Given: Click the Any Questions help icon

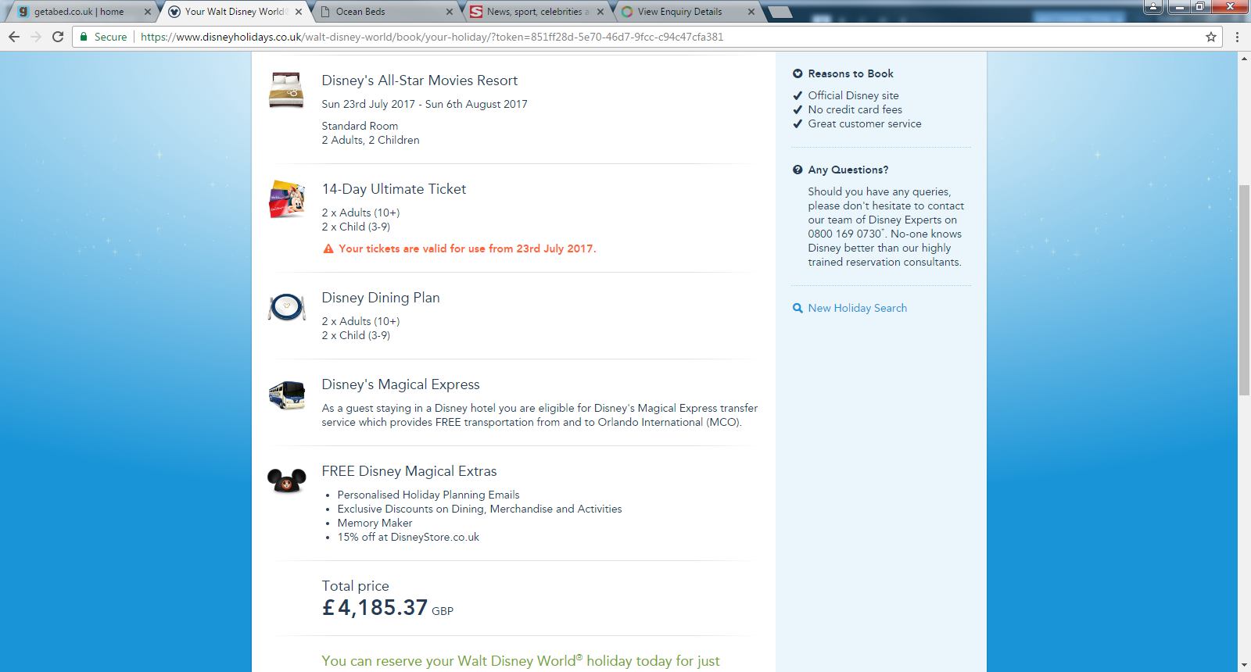Looking at the screenshot, I should (798, 170).
